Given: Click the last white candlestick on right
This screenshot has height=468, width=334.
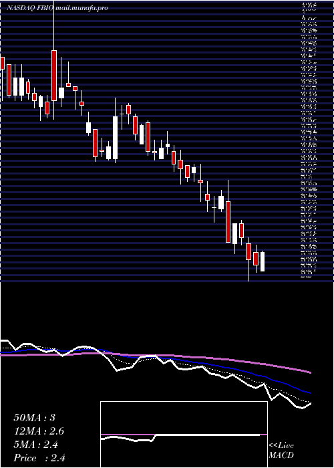Looking at the screenshot, I should coord(263,261).
